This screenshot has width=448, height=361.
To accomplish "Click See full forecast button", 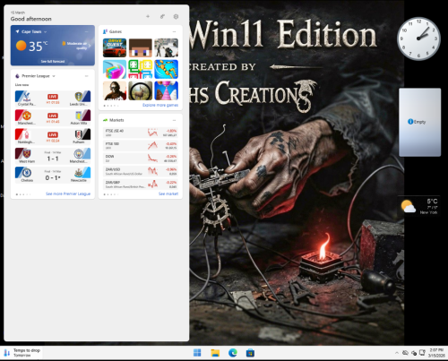I will [53, 61].
